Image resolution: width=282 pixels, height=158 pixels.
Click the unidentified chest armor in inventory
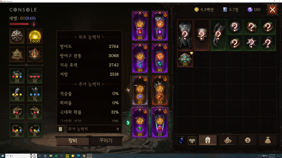tap(185, 35)
